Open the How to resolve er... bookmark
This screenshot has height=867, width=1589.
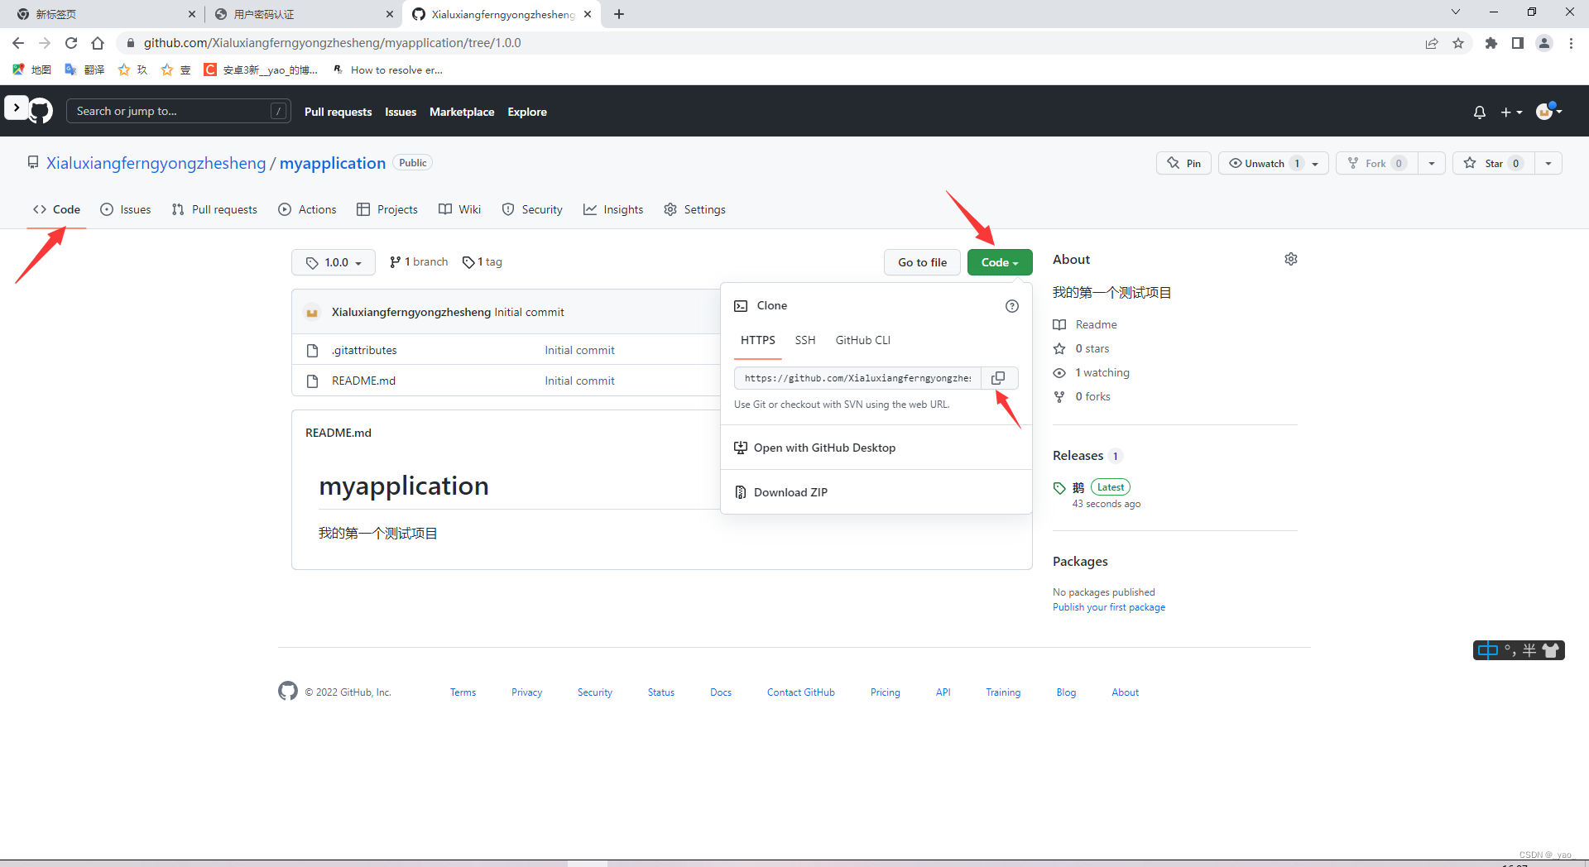point(387,70)
